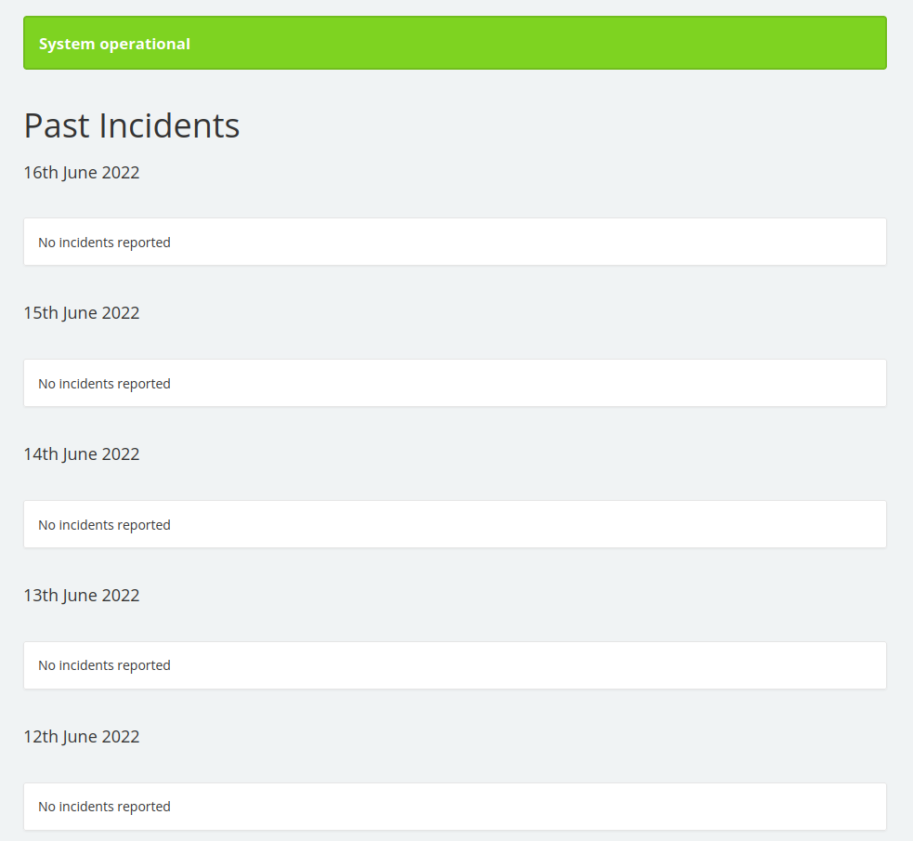Click the incident panel under 14th June 2022
Screen dimensions: 913x841
click(455, 524)
